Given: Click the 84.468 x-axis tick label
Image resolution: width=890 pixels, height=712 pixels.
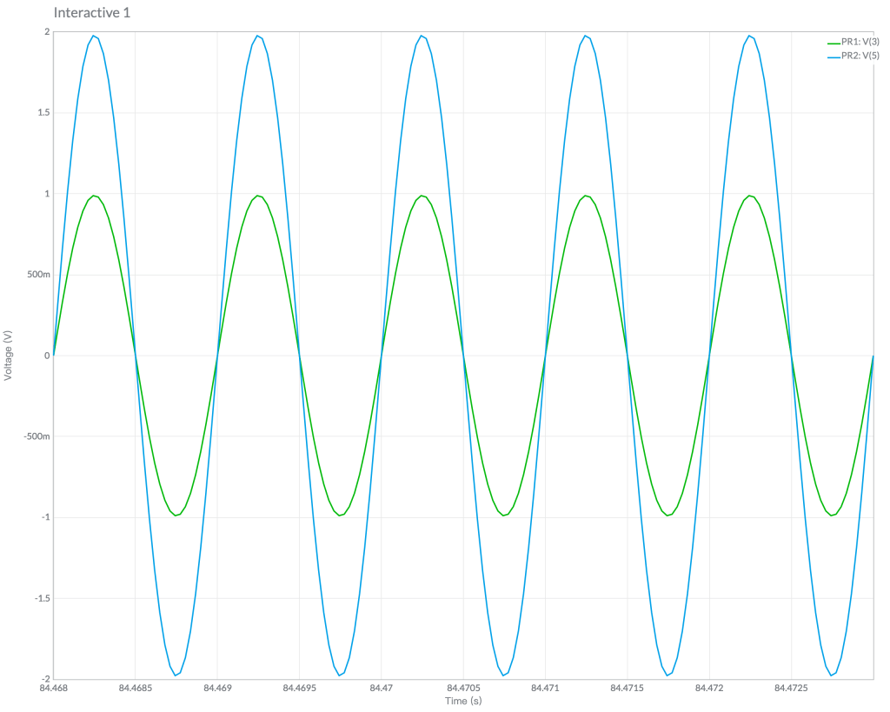Looking at the screenshot, I should point(54,688).
